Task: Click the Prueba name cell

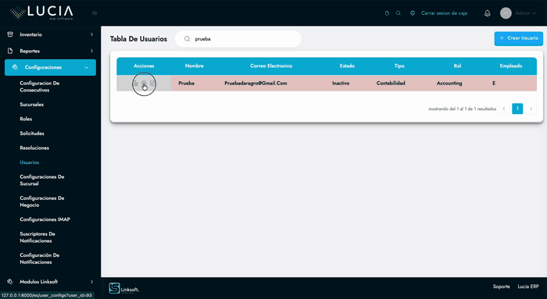Action: (x=186, y=84)
